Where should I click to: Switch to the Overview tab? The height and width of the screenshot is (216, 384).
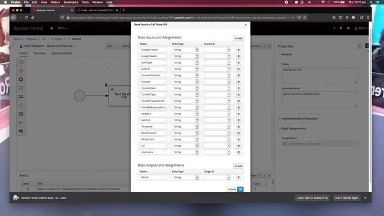(40, 53)
